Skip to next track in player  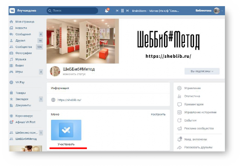click(127, 11)
